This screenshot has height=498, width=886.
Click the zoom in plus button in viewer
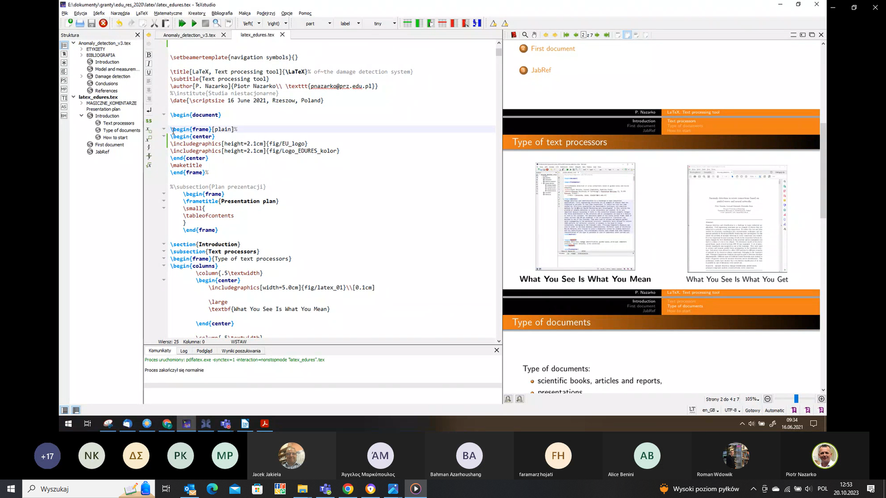(821, 399)
